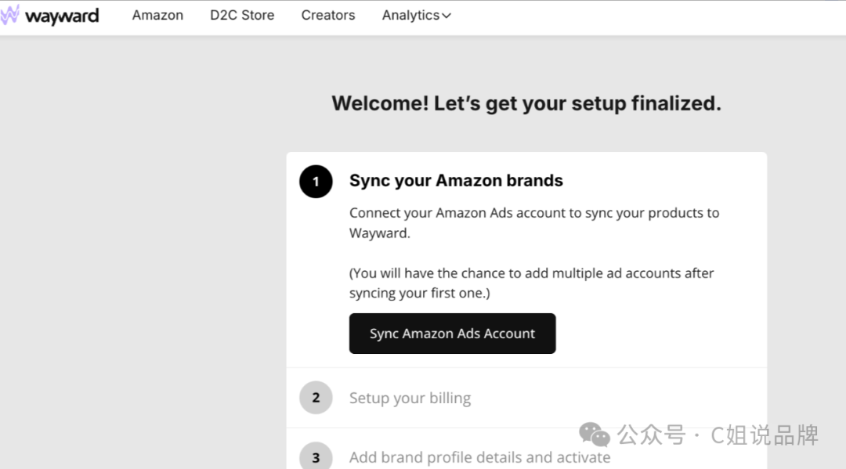This screenshot has height=469, width=846.
Task: Select the Sync your Amazon brands heading
Action: click(456, 181)
